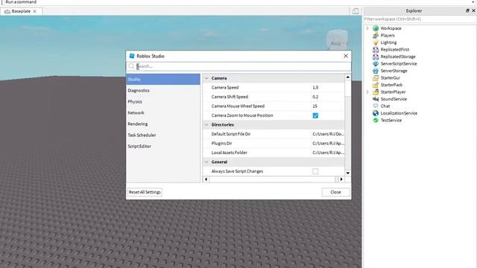
Task: Undock the Explorer panel with the float icon
Action: click(x=467, y=10)
